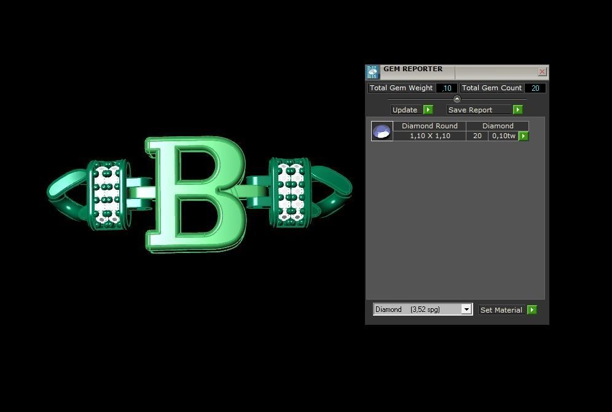Screen dimensions: 612x412
Task: Open the Diamond (3,52 spg) material dropdown
Action: click(423, 309)
